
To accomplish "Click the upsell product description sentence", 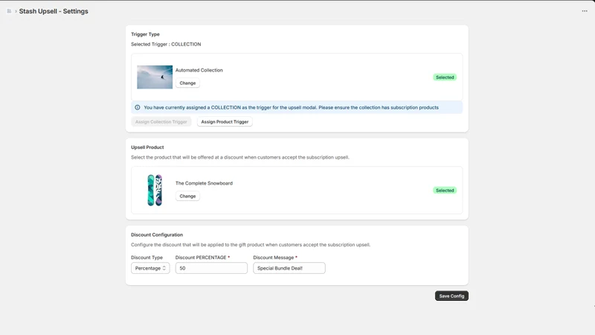I will pos(239,157).
